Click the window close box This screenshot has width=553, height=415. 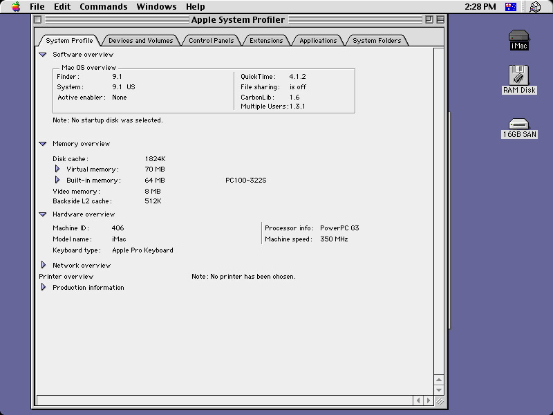coord(38,20)
